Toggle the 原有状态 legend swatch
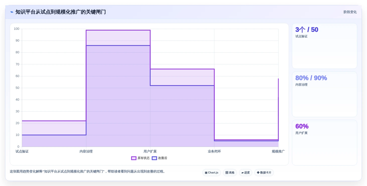Viewport: 367px width, 186px height. [134, 158]
